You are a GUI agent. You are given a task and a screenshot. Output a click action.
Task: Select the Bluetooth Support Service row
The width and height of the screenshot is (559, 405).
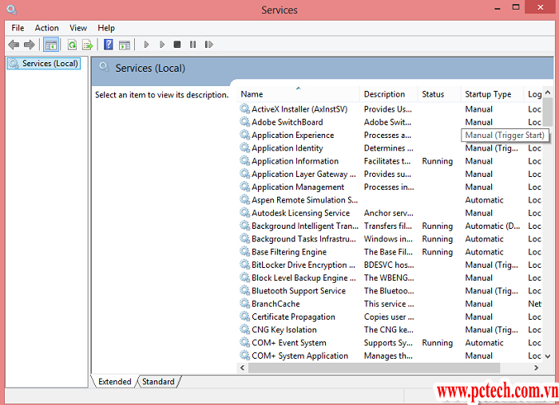click(298, 291)
